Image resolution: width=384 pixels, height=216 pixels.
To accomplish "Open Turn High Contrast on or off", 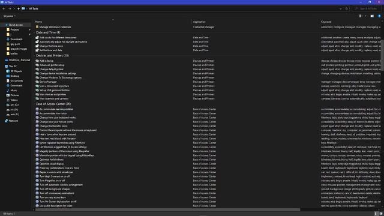I will click(x=55, y=176).
